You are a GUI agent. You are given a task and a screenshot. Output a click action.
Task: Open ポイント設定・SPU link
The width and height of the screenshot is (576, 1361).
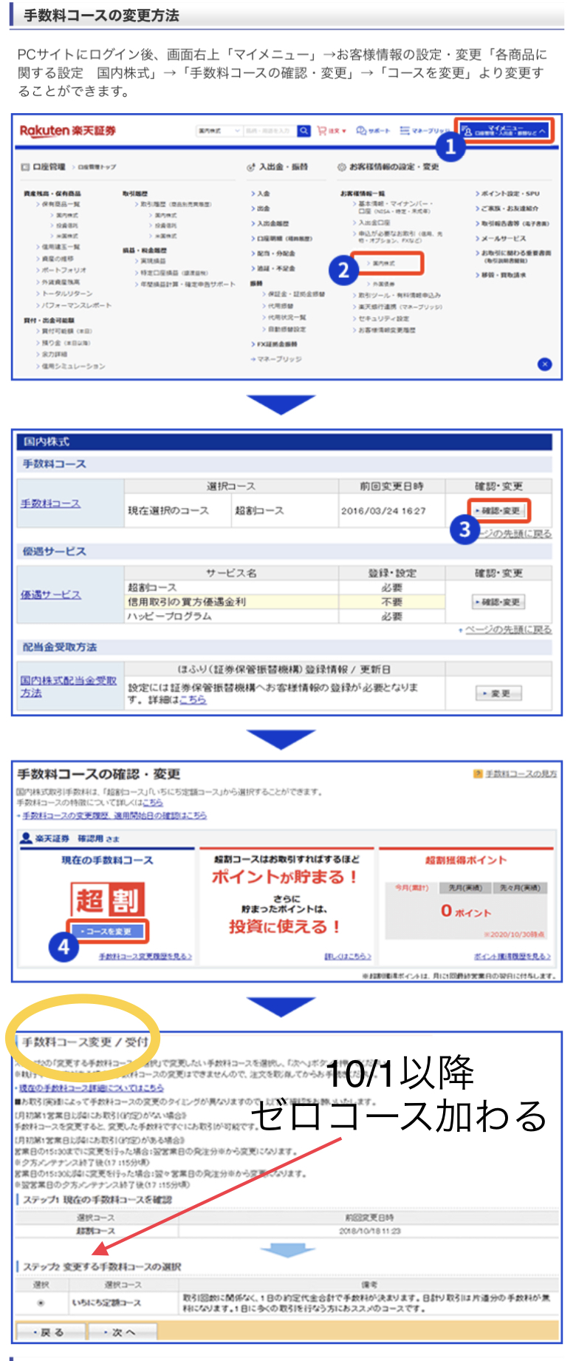[510, 194]
